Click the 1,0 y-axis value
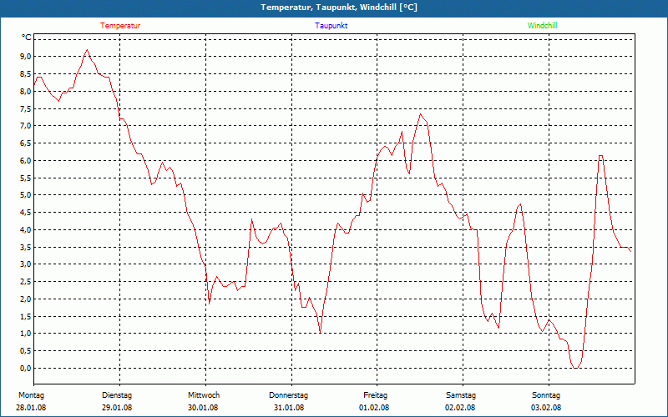 click(x=26, y=333)
